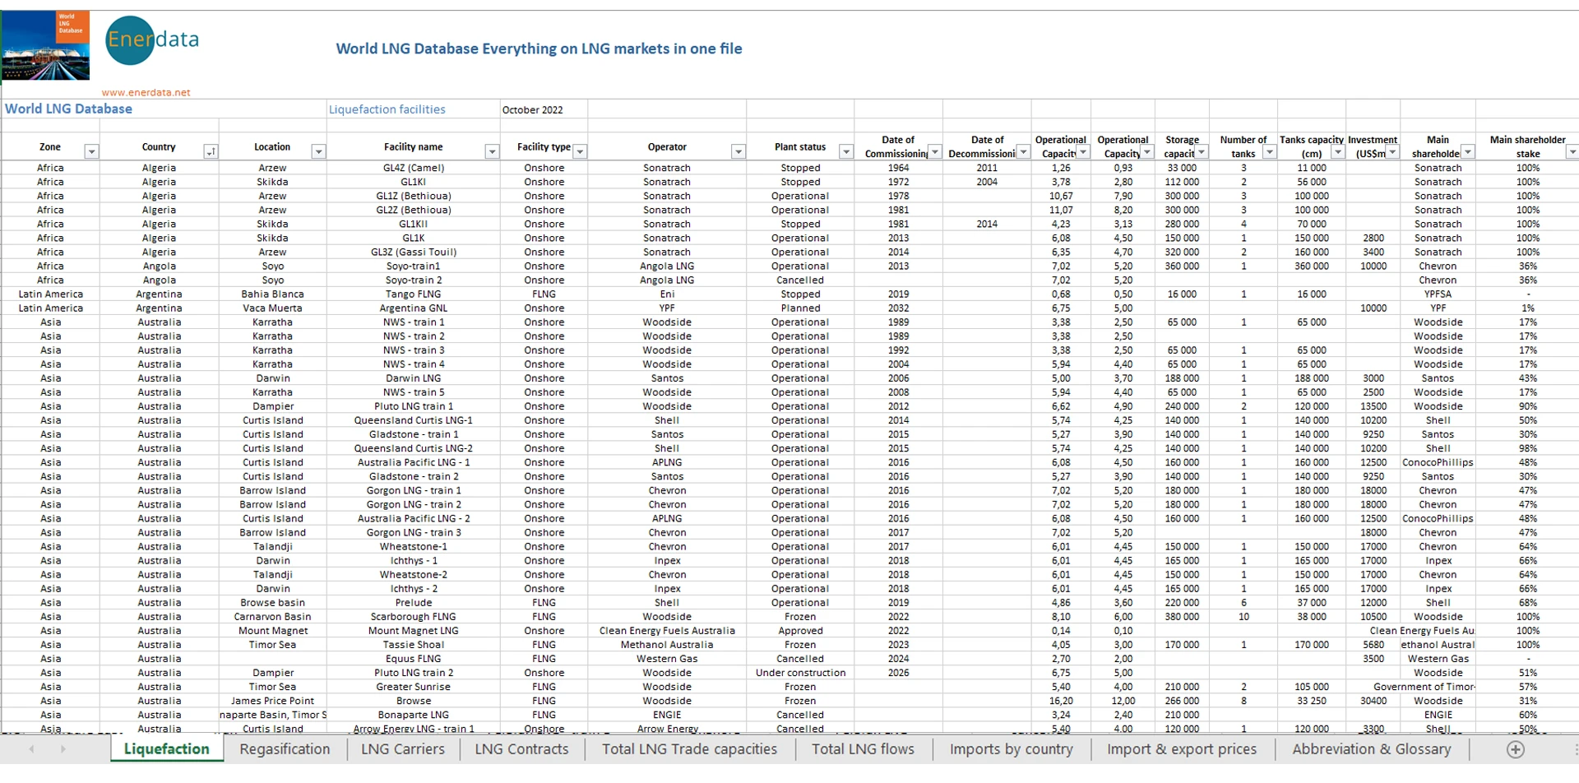
Task: Open the Date of Decommissioning filter dropdown
Action: (1023, 153)
